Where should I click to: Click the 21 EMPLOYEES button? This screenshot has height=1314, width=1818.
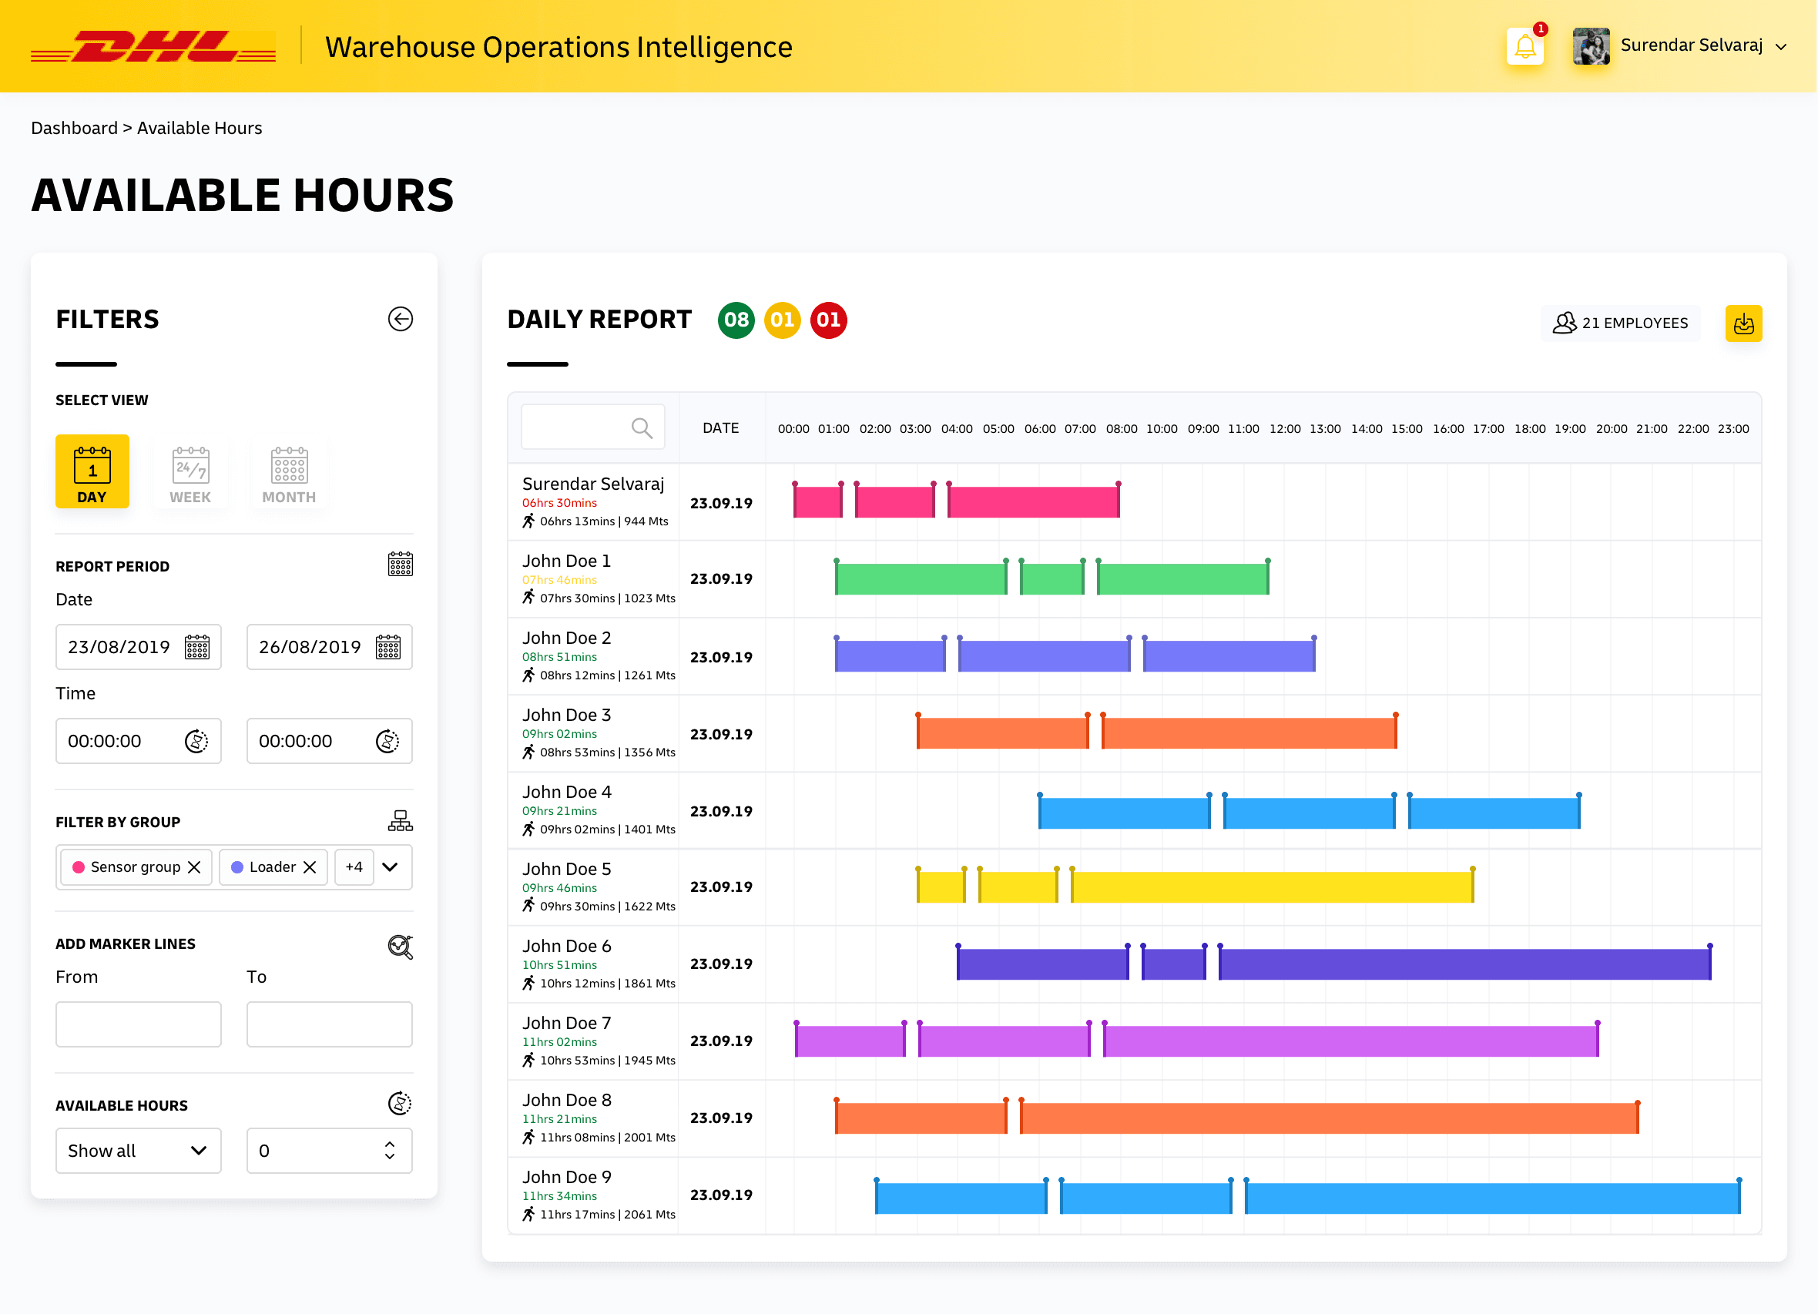[x=1619, y=323]
